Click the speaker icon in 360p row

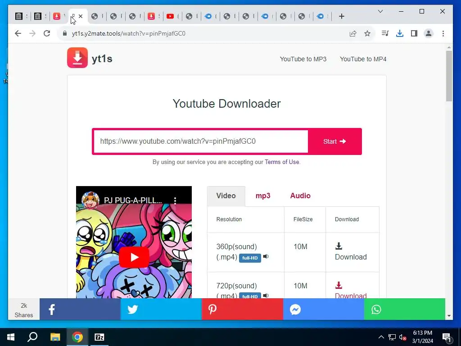coord(266,256)
